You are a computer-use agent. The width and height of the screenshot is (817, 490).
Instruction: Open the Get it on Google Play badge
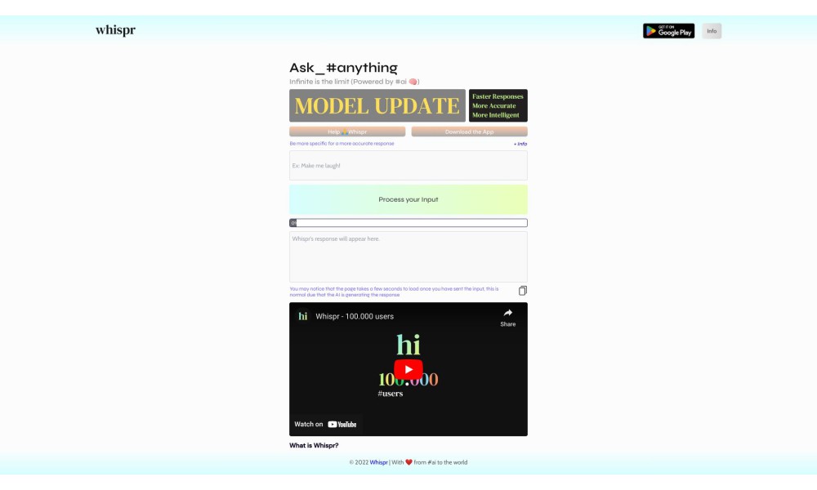click(x=668, y=31)
